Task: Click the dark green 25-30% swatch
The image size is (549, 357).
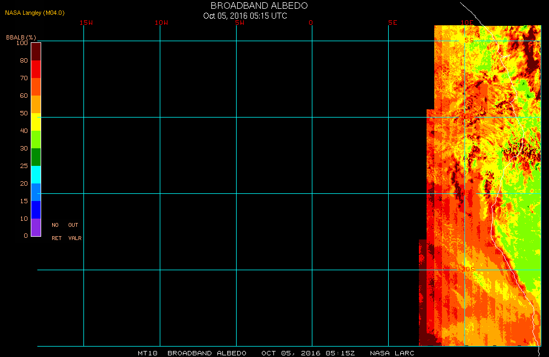Action: (36, 157)
